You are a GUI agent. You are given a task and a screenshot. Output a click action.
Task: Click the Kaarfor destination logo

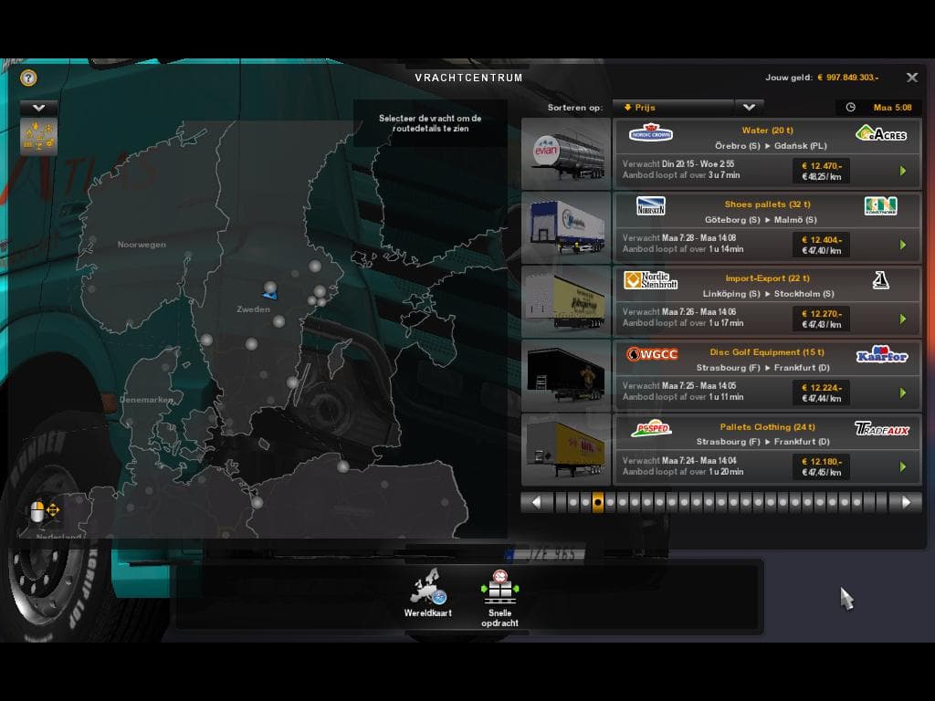click(882, 354)
